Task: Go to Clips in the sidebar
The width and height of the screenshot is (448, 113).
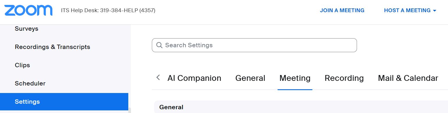Action: click(x=22, y=65)
